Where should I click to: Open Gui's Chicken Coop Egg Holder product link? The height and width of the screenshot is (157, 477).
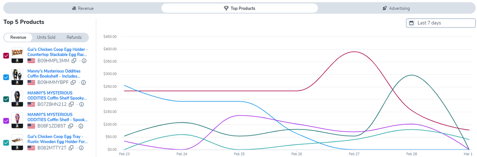tap(58, 52)
